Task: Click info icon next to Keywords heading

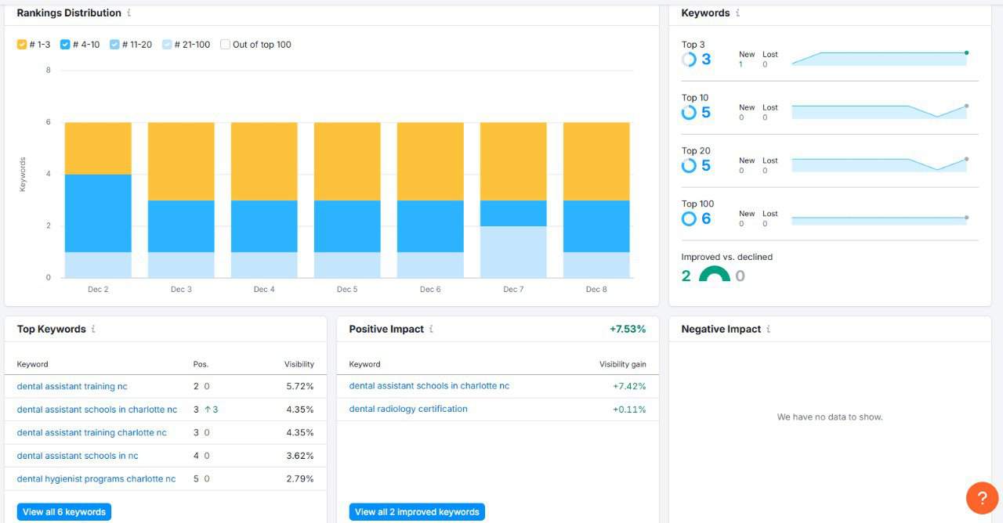Action: coord(737,13)
